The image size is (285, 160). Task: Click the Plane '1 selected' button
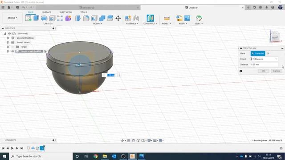click(258, 53)
